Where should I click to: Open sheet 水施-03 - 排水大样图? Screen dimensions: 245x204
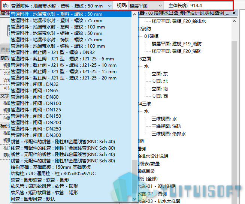point(159,201)
